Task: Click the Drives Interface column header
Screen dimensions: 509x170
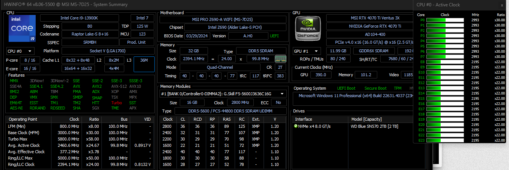Action: [304, 119]
